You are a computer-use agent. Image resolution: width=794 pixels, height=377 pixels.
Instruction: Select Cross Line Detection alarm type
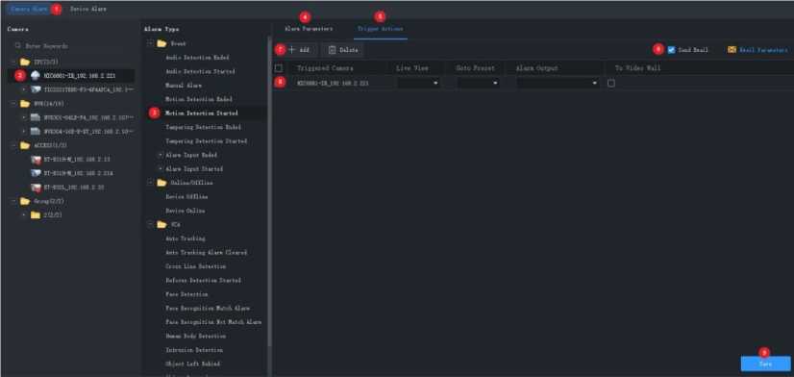coord(195,266)
